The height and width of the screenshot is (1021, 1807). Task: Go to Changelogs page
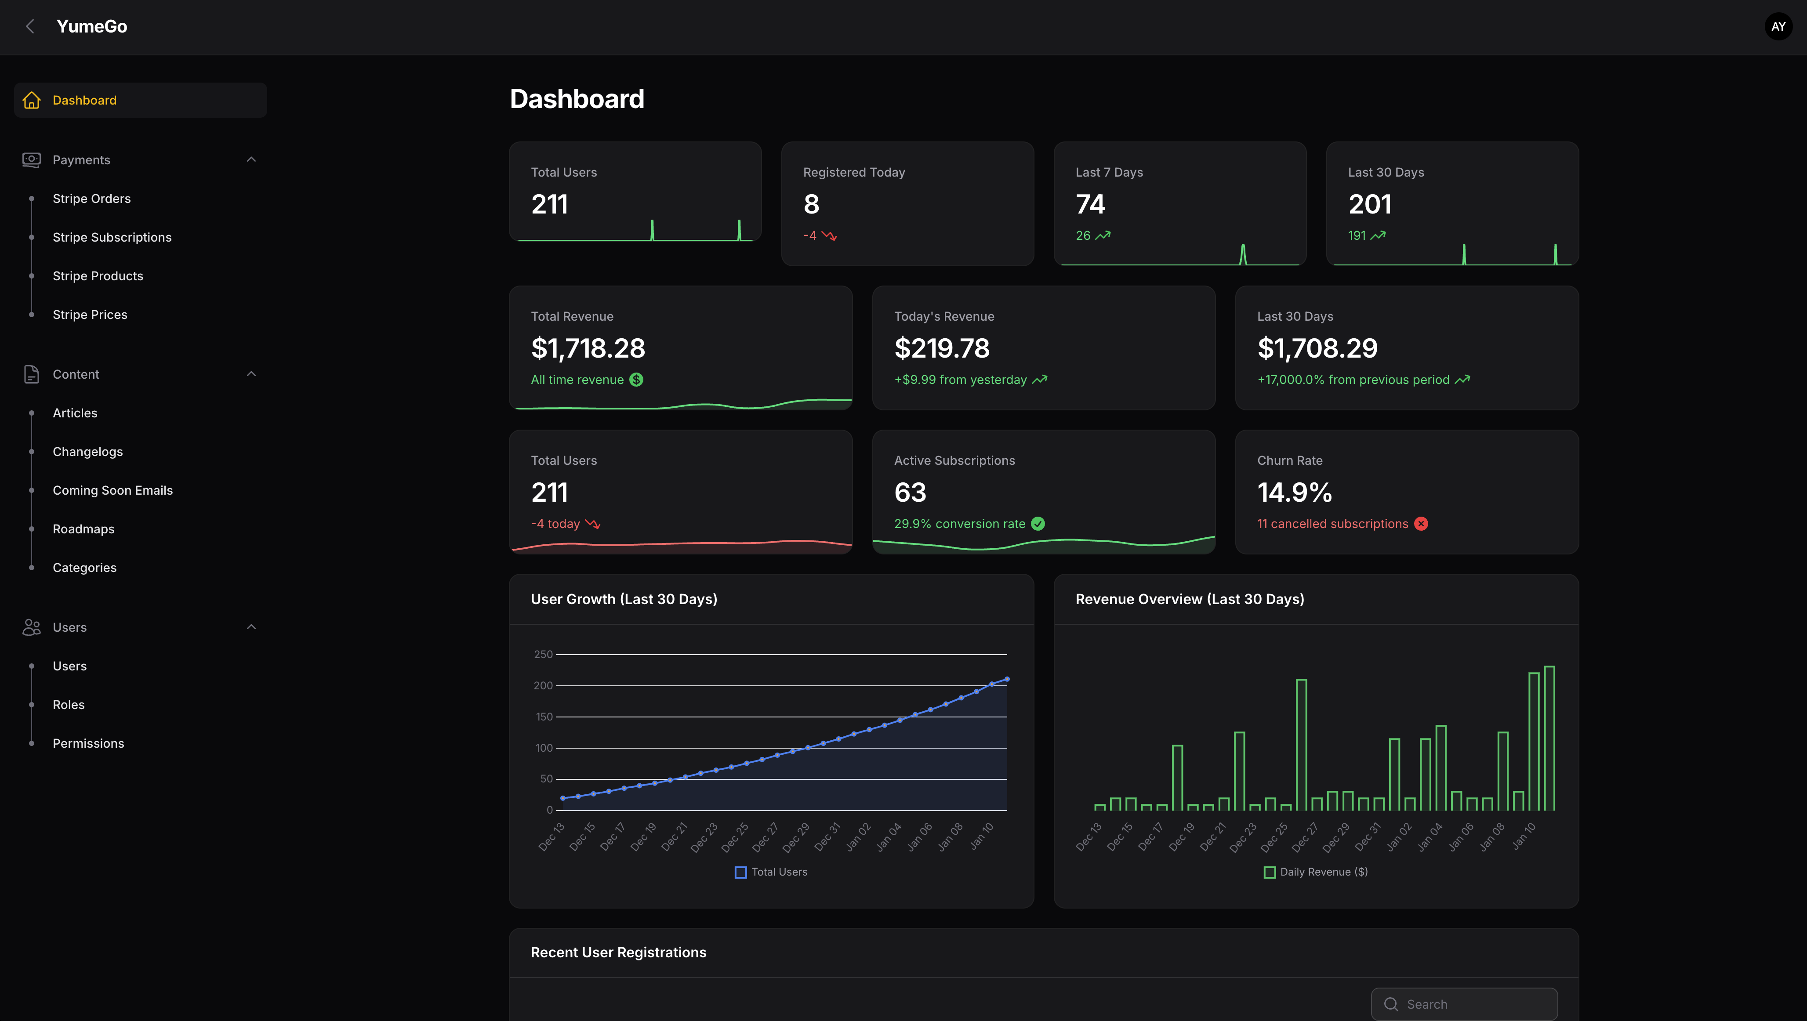pos(88,453)
